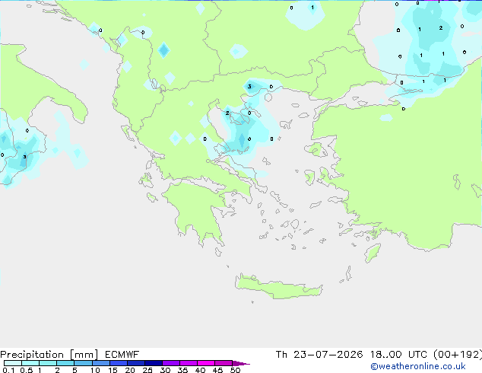This screenshot has width=482, height=373.
Task: Click the value 3 over northern Greece coast
Action: [249, 87]
